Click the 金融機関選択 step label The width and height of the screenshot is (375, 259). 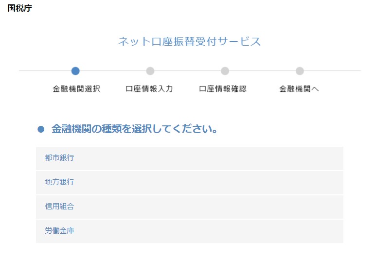click(76, 89)
